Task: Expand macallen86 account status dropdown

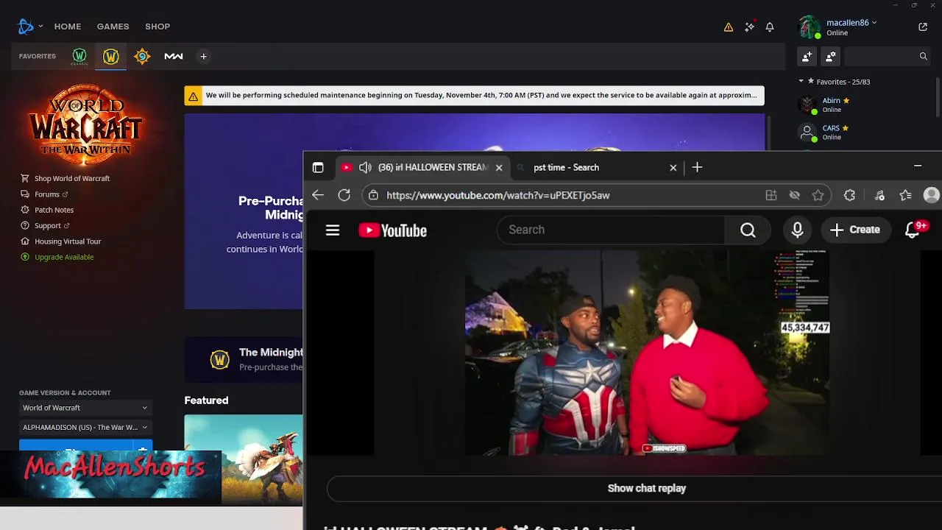Action: (x=874, y=23)
